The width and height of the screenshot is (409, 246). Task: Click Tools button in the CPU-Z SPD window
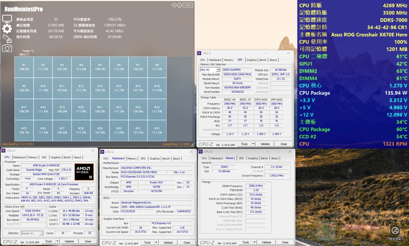point(245,144)
